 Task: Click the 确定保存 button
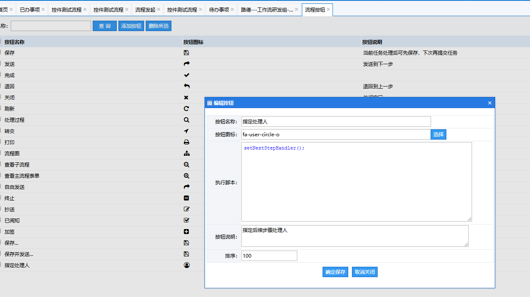[x=335, y=272]
